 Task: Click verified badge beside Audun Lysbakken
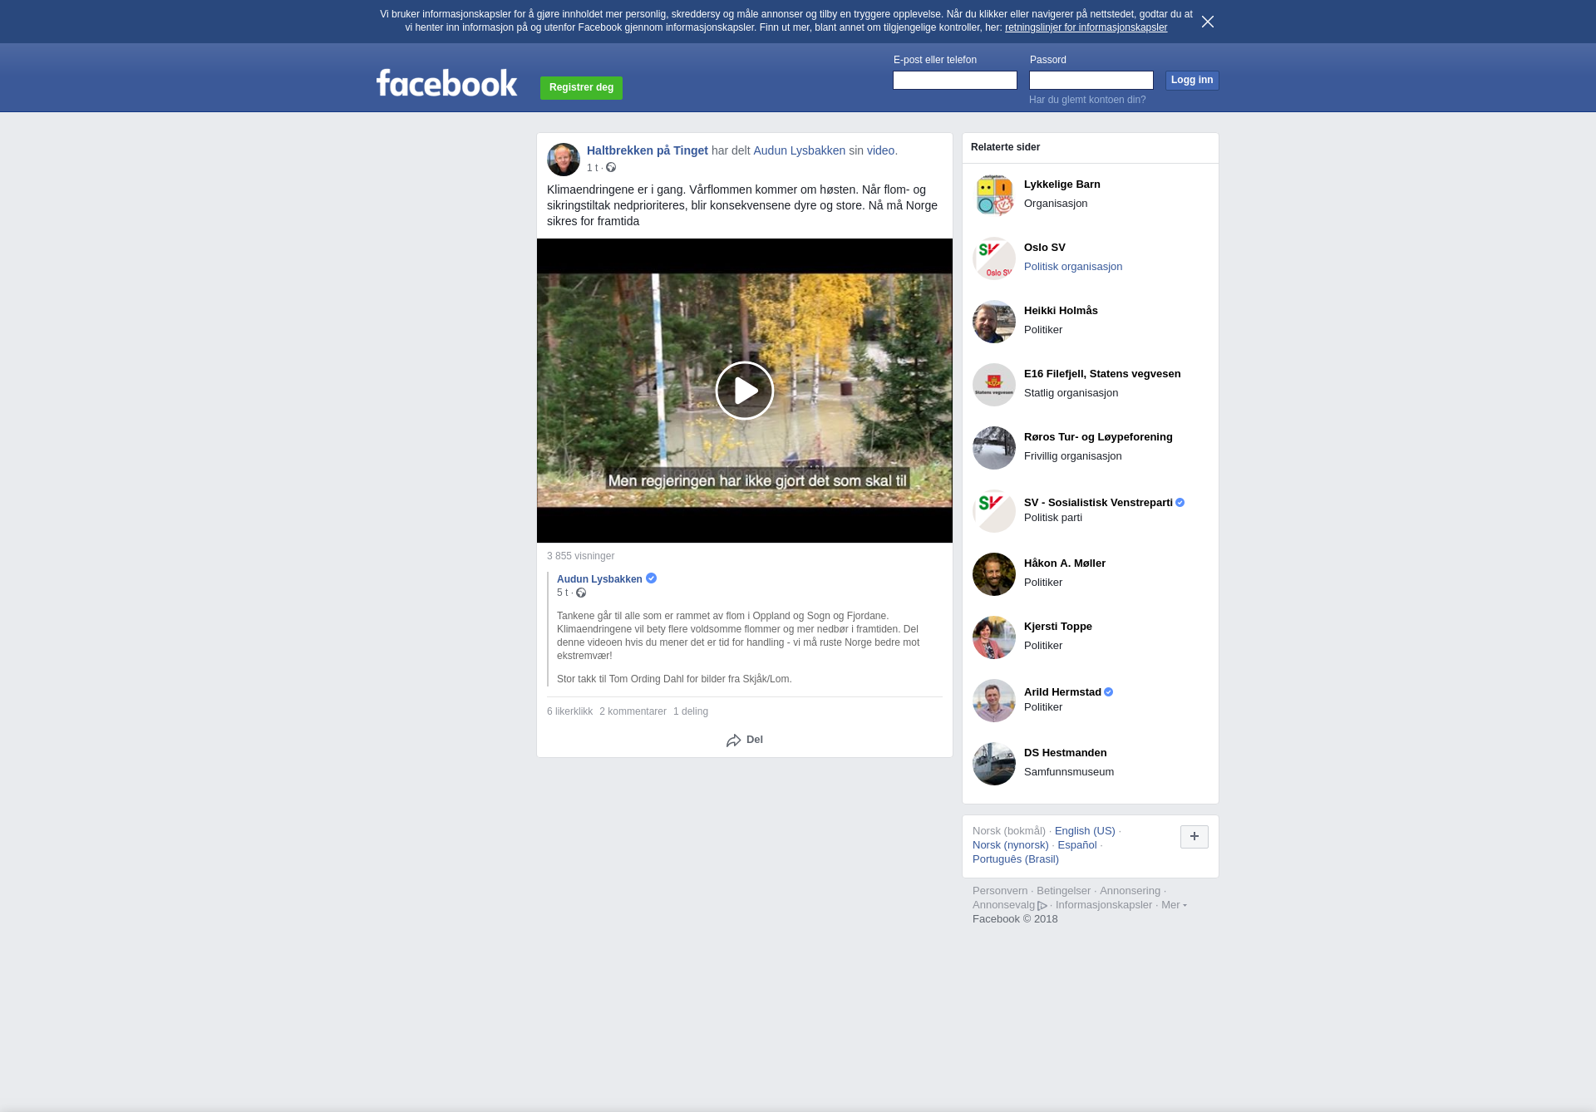(x=651, y=578)
